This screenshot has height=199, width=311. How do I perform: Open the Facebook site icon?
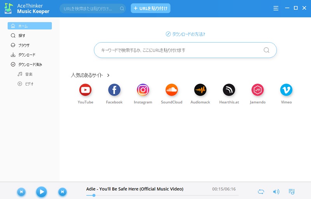pos(114,90)
